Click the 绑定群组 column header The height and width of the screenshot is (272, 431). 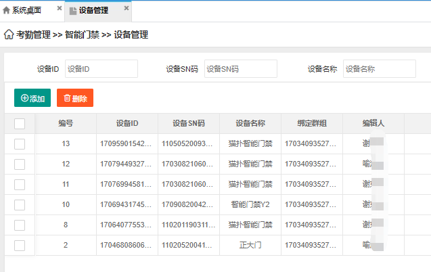tap(312, 123)
